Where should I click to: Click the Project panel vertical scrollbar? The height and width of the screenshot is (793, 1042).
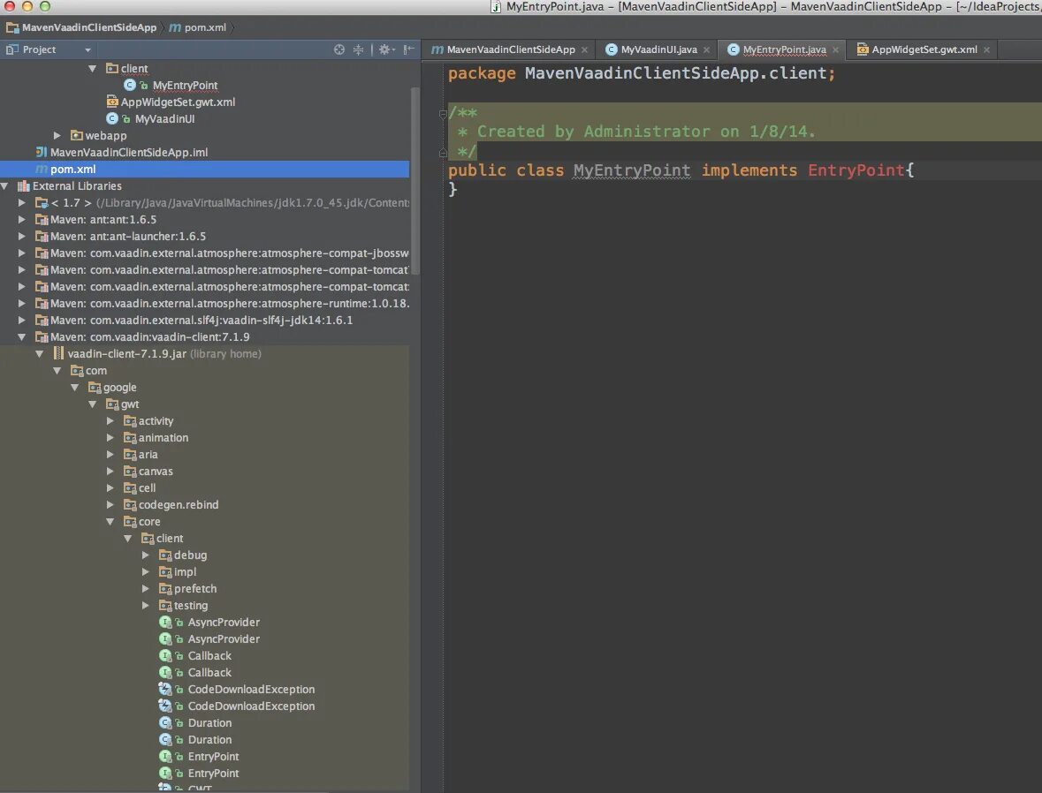(415, 180)
